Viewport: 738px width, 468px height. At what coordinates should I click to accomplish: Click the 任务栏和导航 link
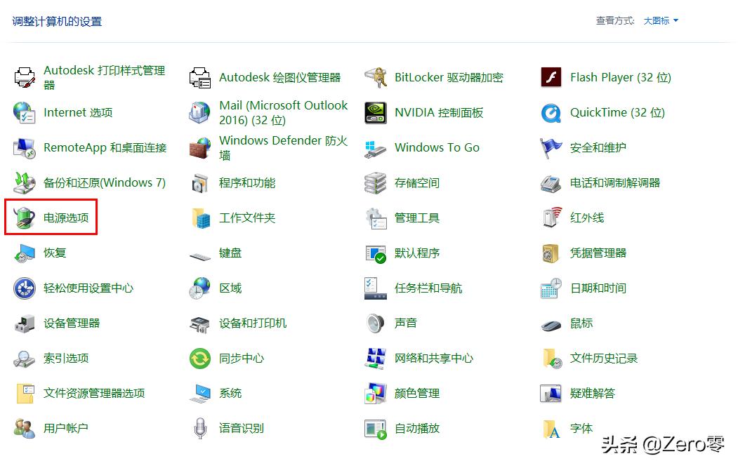pyautogui.click(x=428, y=288)
